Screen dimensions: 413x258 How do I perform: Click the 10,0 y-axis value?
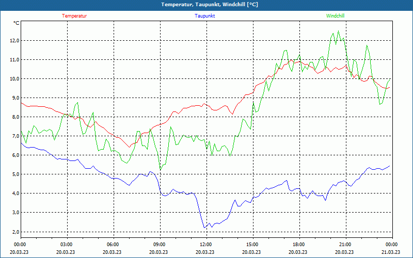click(x=14, y=79)
